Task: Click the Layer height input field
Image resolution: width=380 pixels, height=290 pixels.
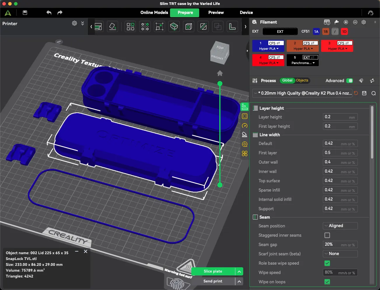Action: [x=340, y=117]
